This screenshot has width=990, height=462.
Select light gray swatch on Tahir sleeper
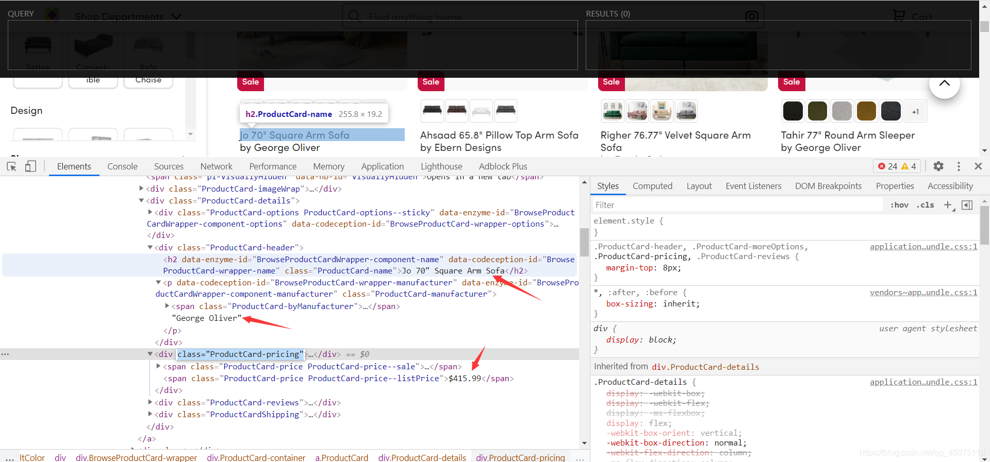coord(841,111)
